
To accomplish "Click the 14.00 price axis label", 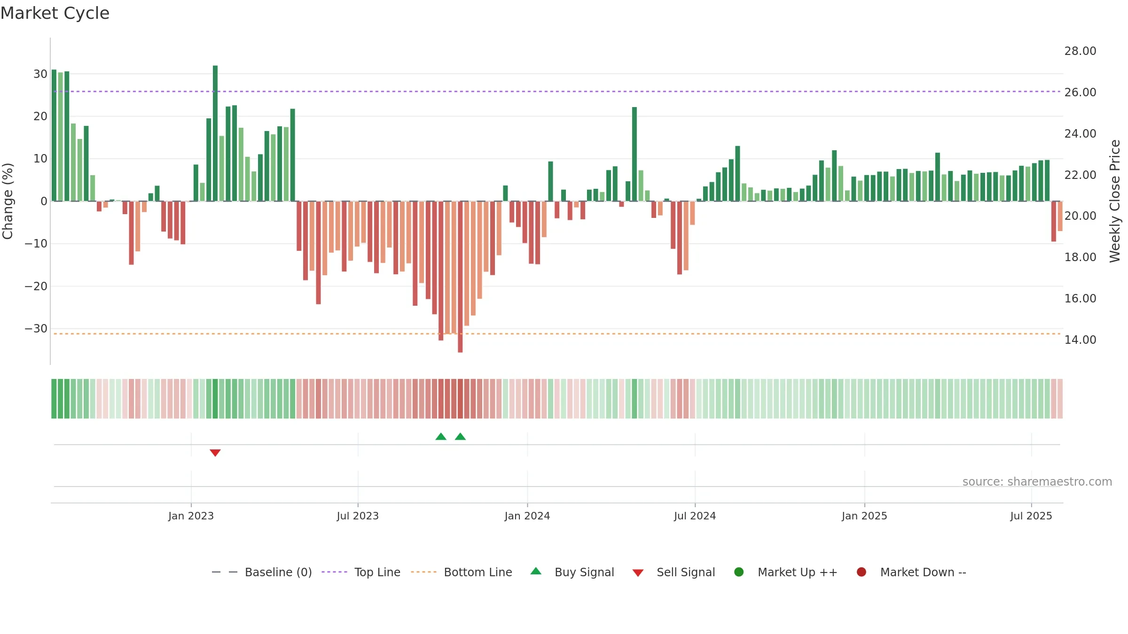I will coord(1081,340).
